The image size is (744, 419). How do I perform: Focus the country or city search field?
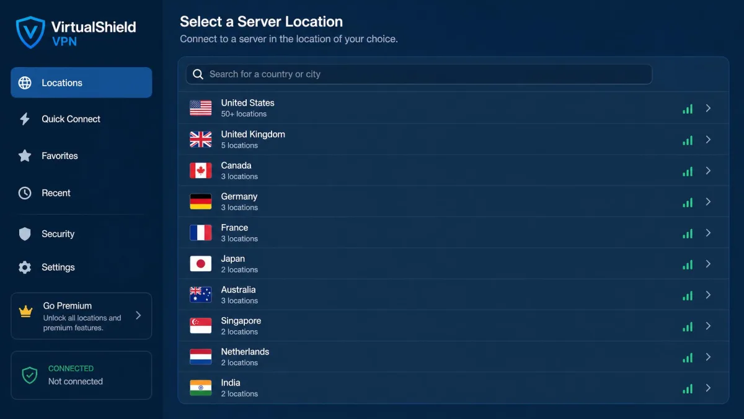419,74
